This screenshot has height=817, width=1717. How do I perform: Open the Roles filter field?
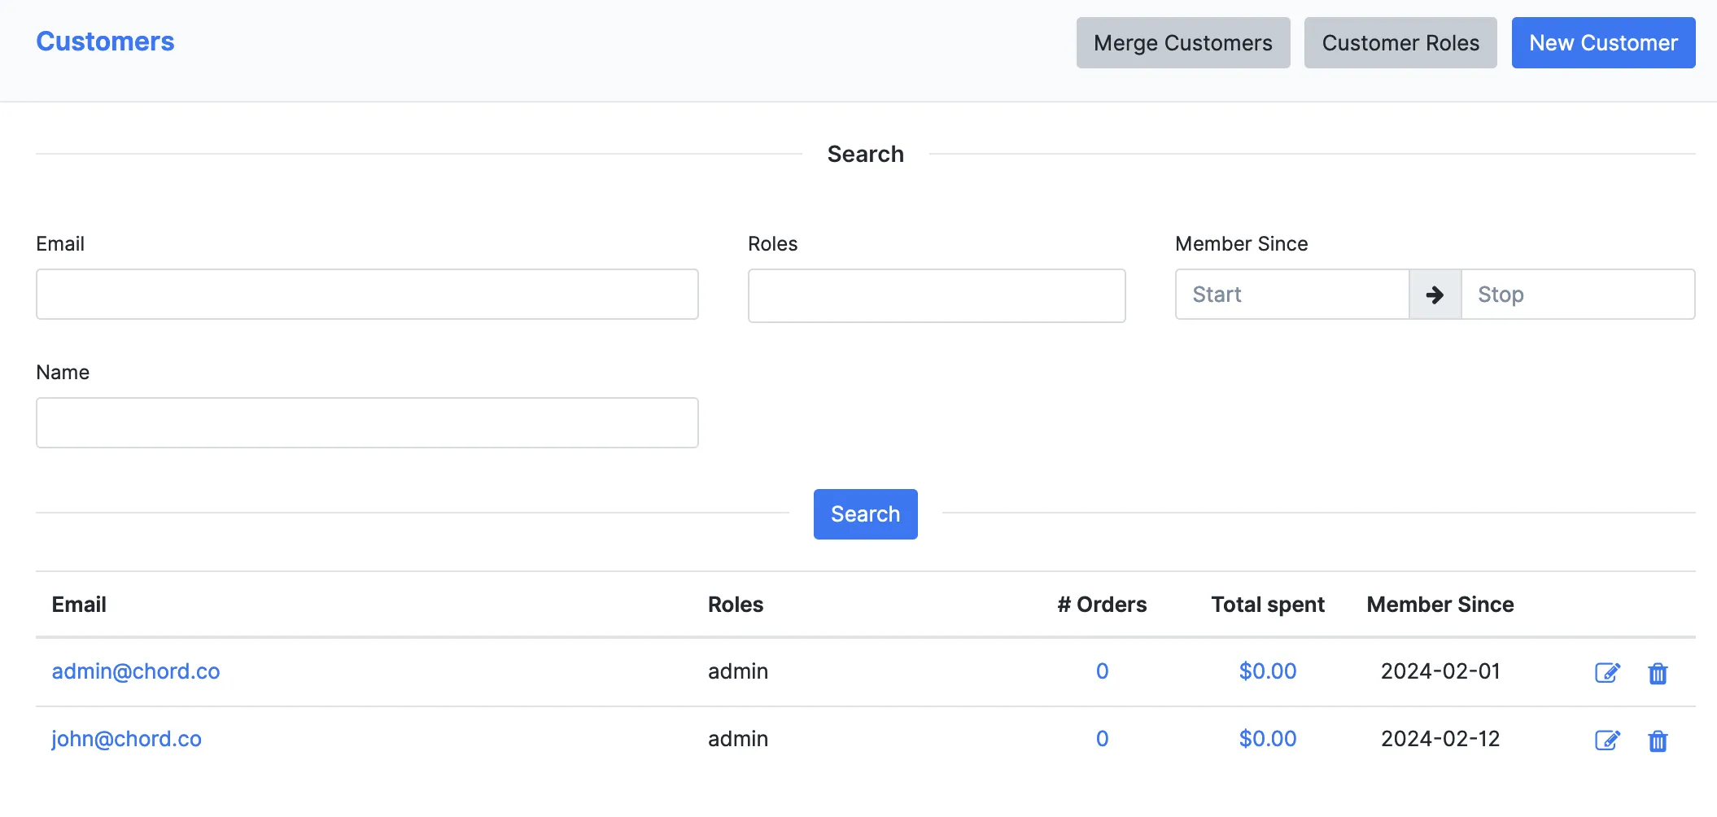937,296
